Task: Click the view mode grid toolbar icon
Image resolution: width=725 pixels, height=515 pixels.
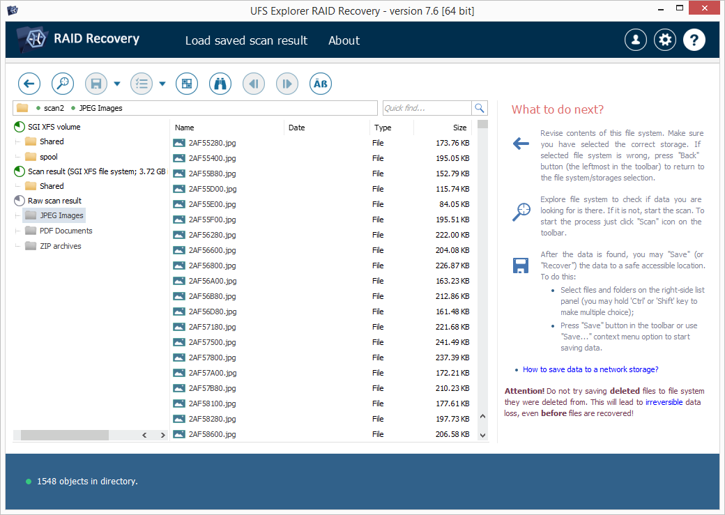Action: coord(186,84)
